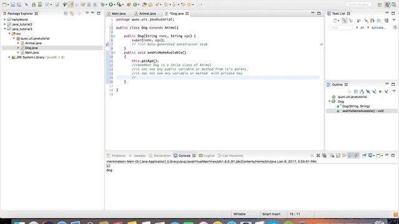The width and height of the screenshot is (399, 224).
Task: Open the Declaration tab
Action: pyautogui.click(x=162, y=156)
